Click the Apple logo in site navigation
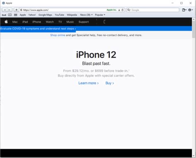 6,22
